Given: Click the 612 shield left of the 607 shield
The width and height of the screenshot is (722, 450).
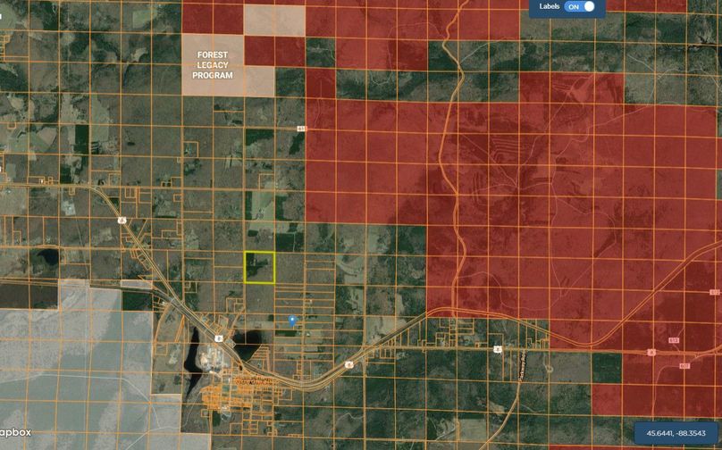Looking at the screenshot, I should click(672, 341).
